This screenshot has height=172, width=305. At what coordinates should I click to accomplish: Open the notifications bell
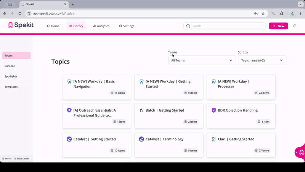[295, 26]
